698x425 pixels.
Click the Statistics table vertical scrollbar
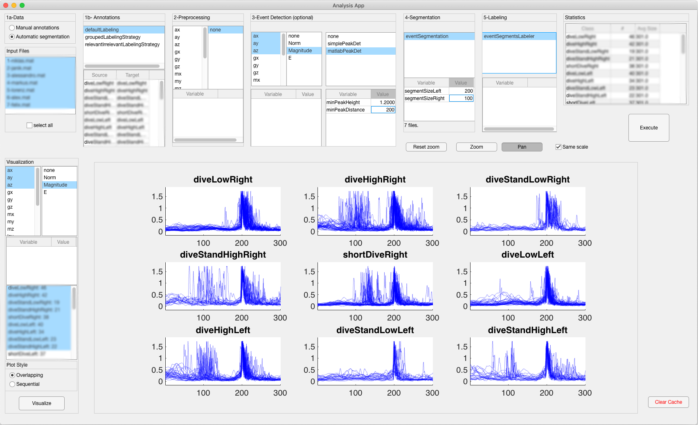(x=683, y=44)
